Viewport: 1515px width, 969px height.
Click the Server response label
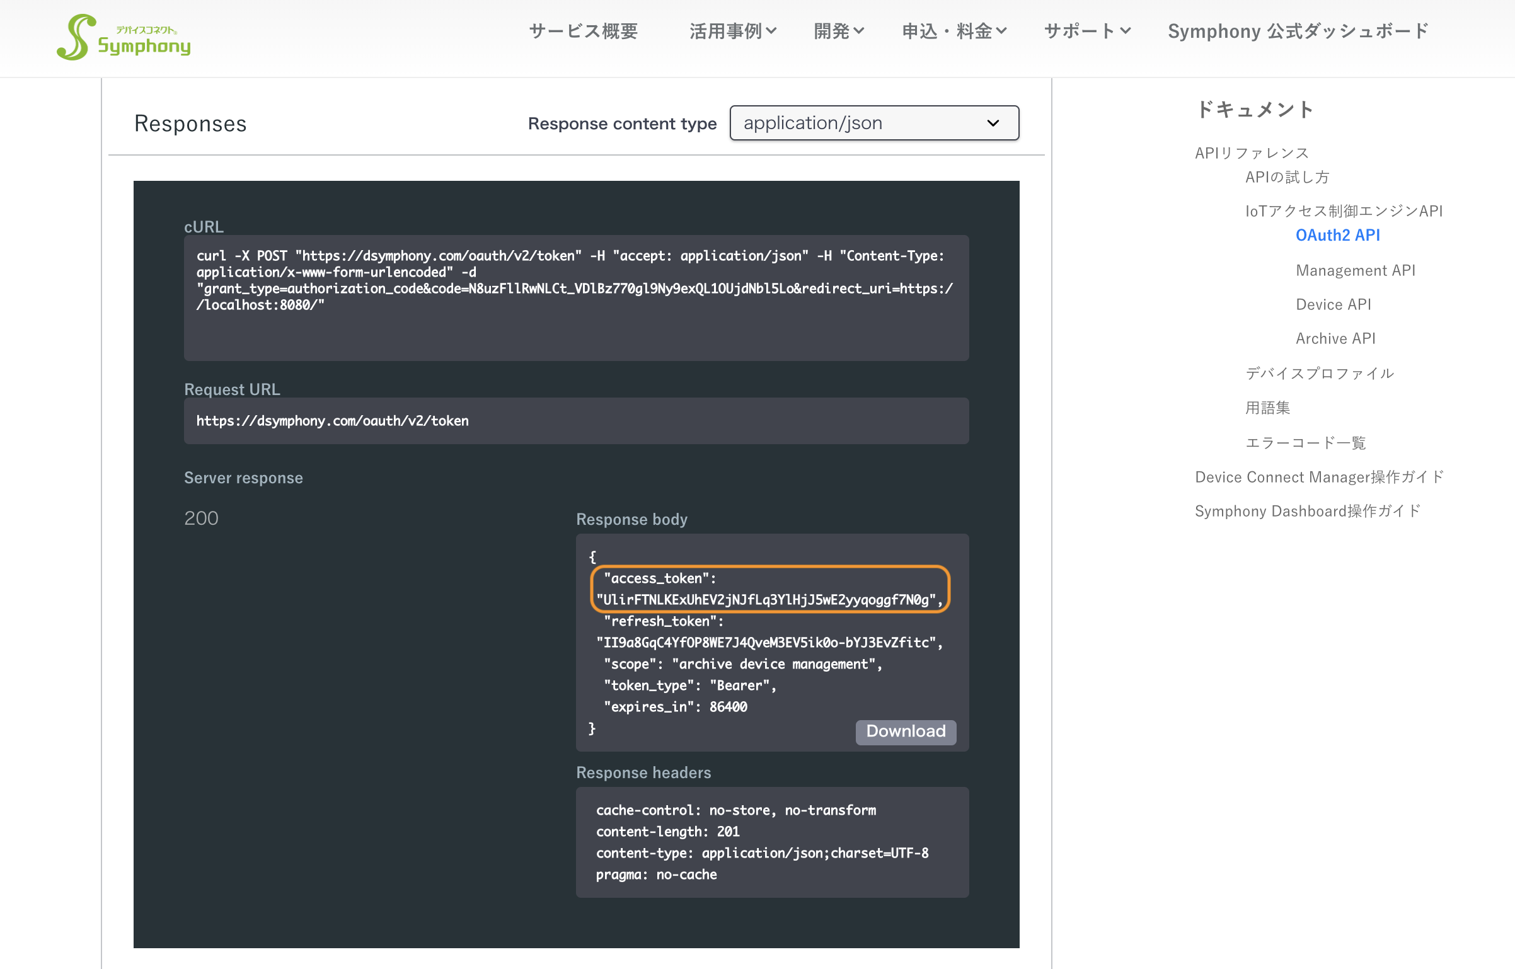click(x=243, y=478)
